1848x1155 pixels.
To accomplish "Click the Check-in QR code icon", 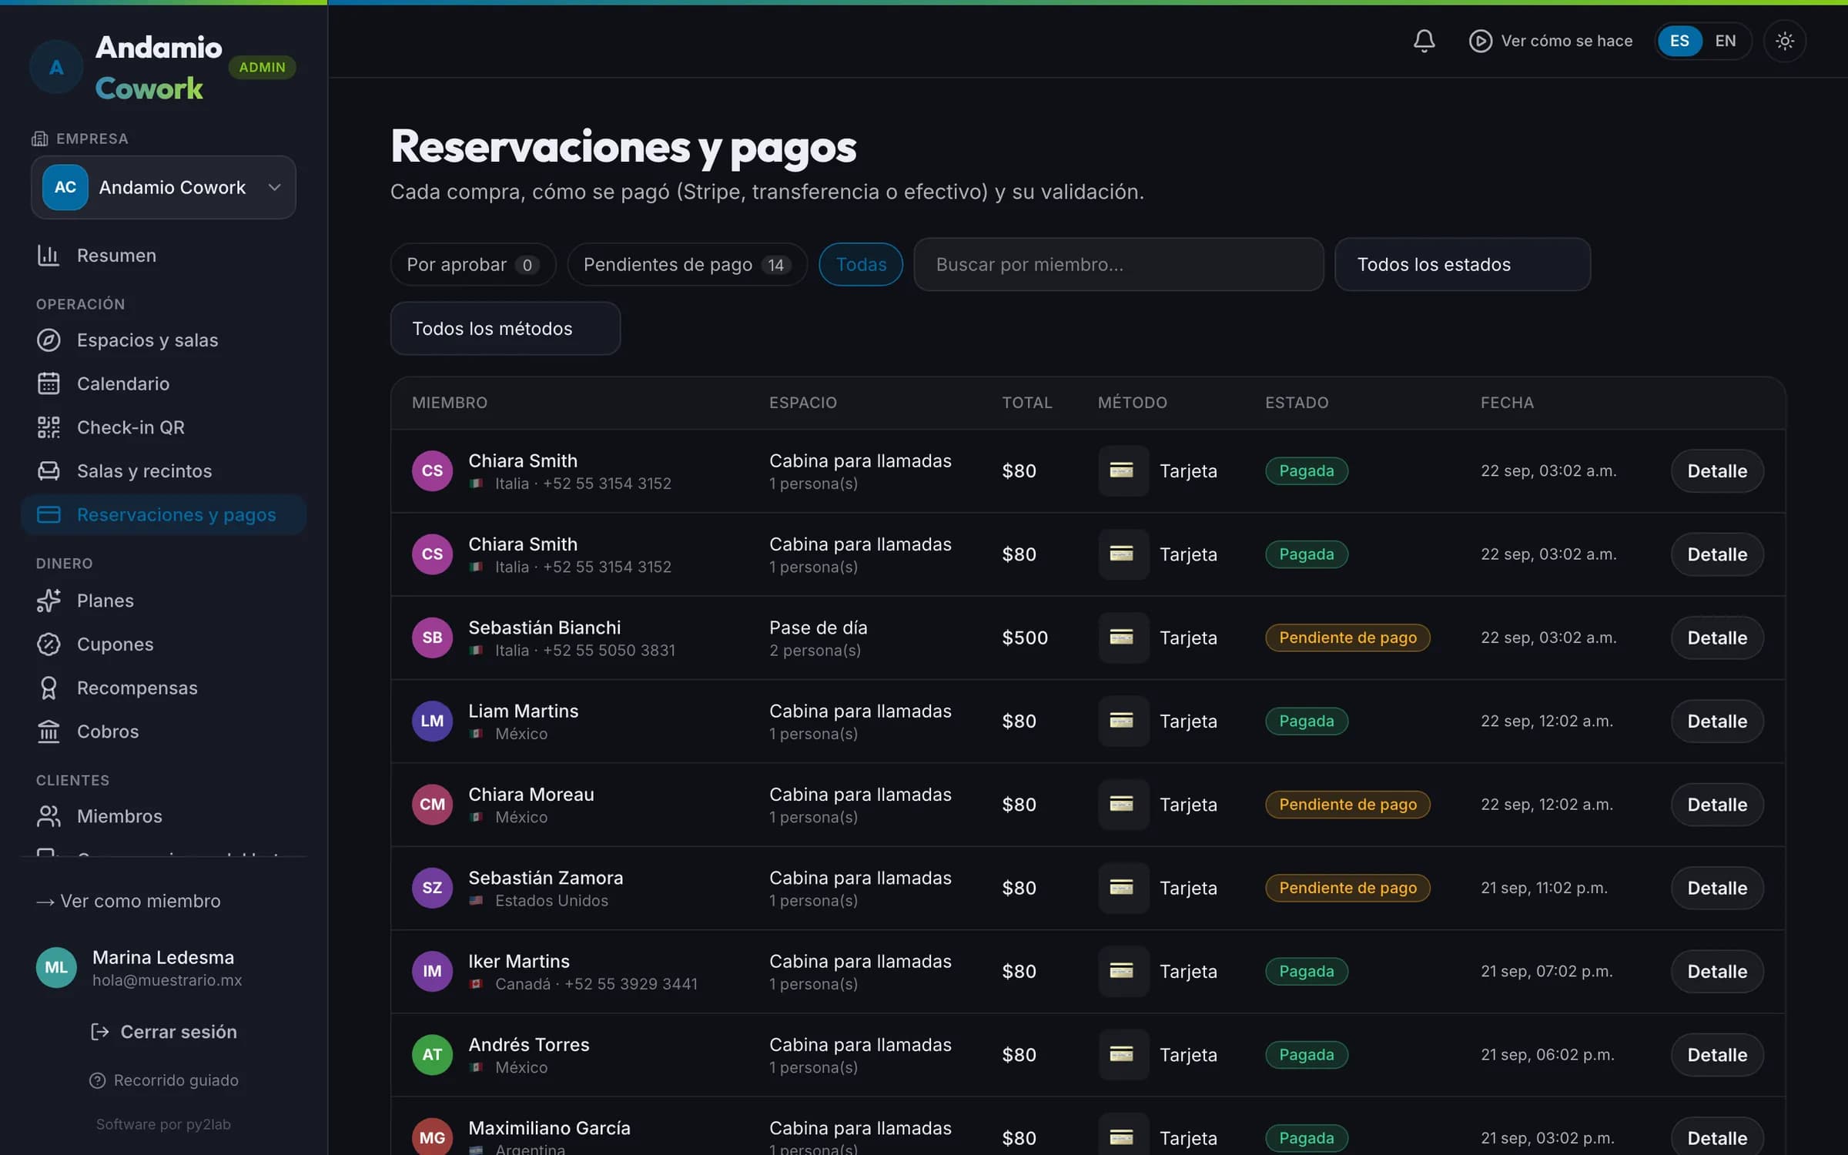I will (x=49, y=427).
